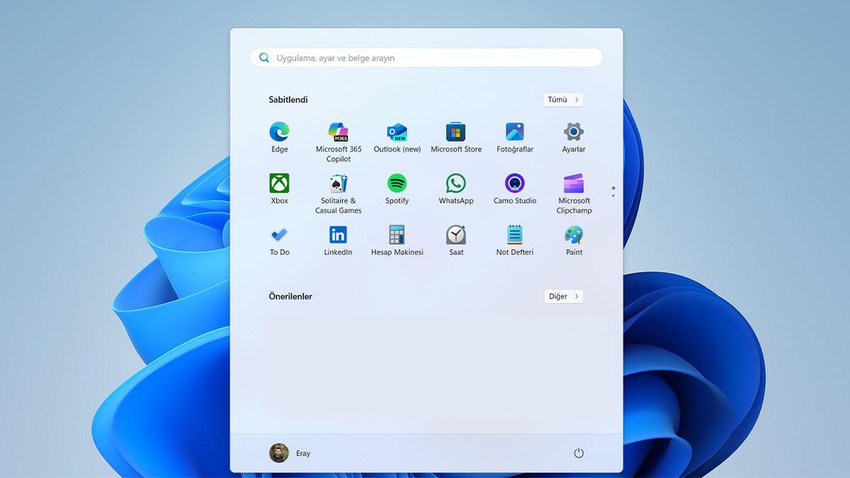Open the Microsoft Store icon
This screenshot has height=478, width=850.
tap(455, 132)
